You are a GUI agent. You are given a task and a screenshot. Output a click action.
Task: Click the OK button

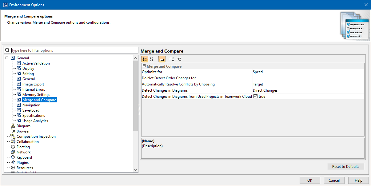click(x=310, y=180)
